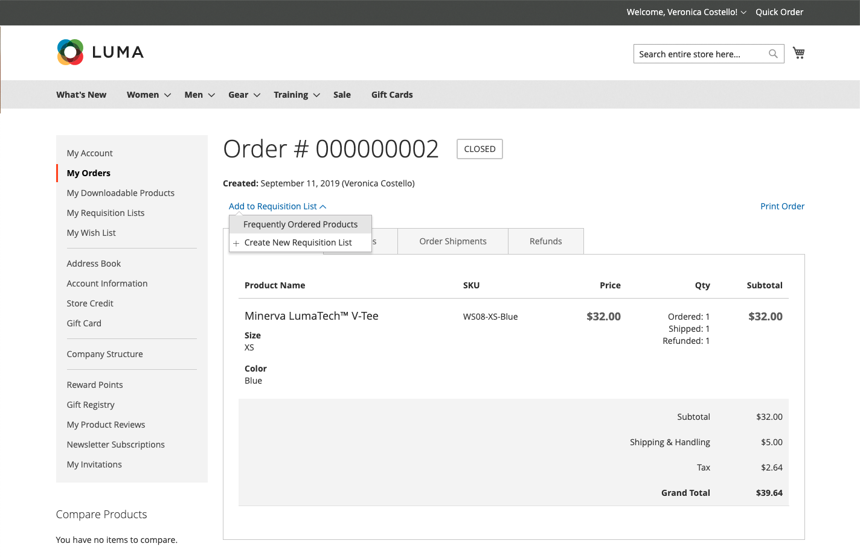This screenshot has height=558, width=860.
Task: Open Gift Card page
Action: [84, 323]
